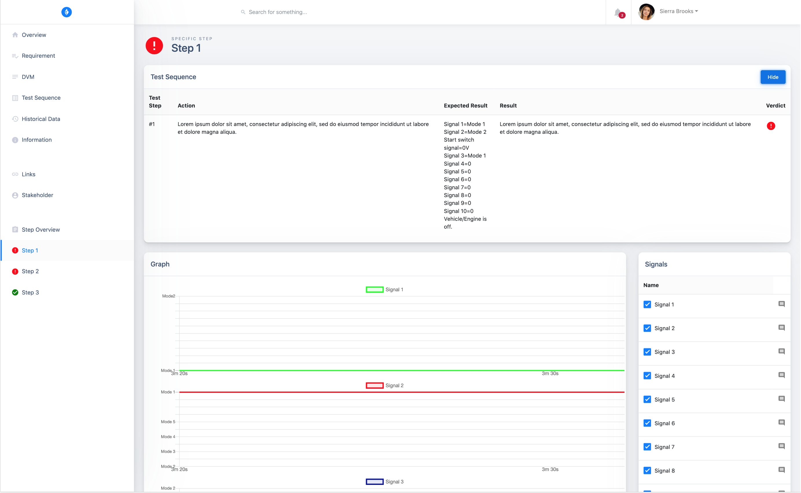Open comment icon for Signal 3
Screen dimensions: 801x493
[781, 351]
